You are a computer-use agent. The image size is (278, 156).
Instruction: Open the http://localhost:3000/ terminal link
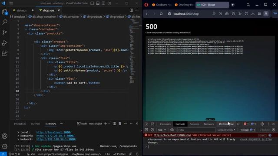(54, 132)
